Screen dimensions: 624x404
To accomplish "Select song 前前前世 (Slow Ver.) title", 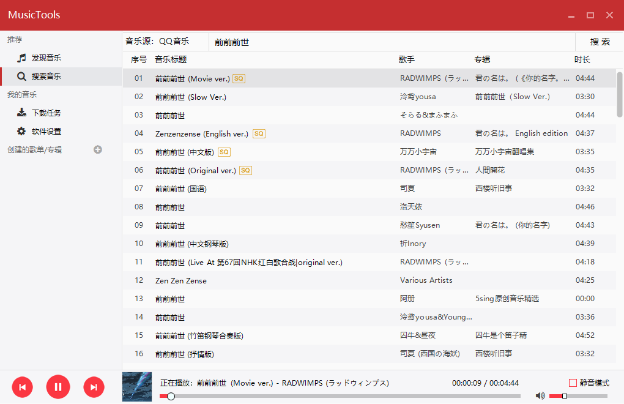I will (191, 97).
